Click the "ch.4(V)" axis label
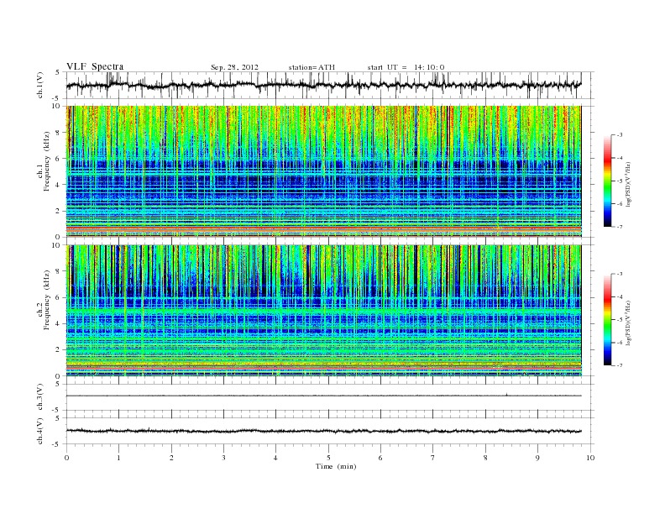The width and height of the screenshot is (665, 514). (40, 431)
